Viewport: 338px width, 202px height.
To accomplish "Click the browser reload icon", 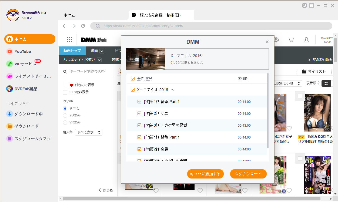I will pyautogui.click(x=83, y=26).
